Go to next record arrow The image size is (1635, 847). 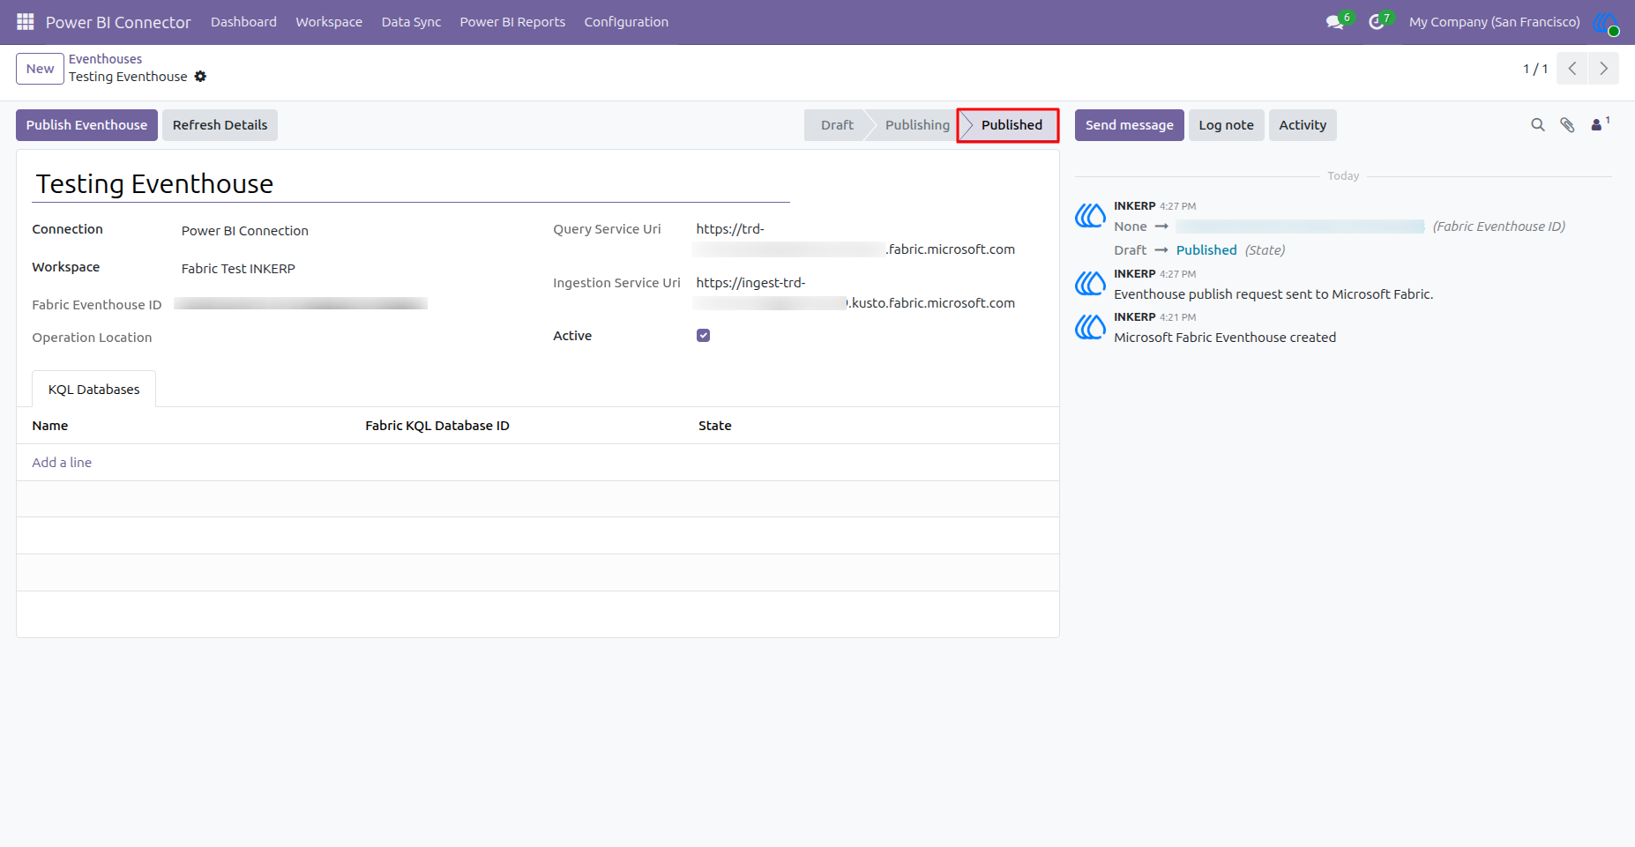(x=1603, y=69)
